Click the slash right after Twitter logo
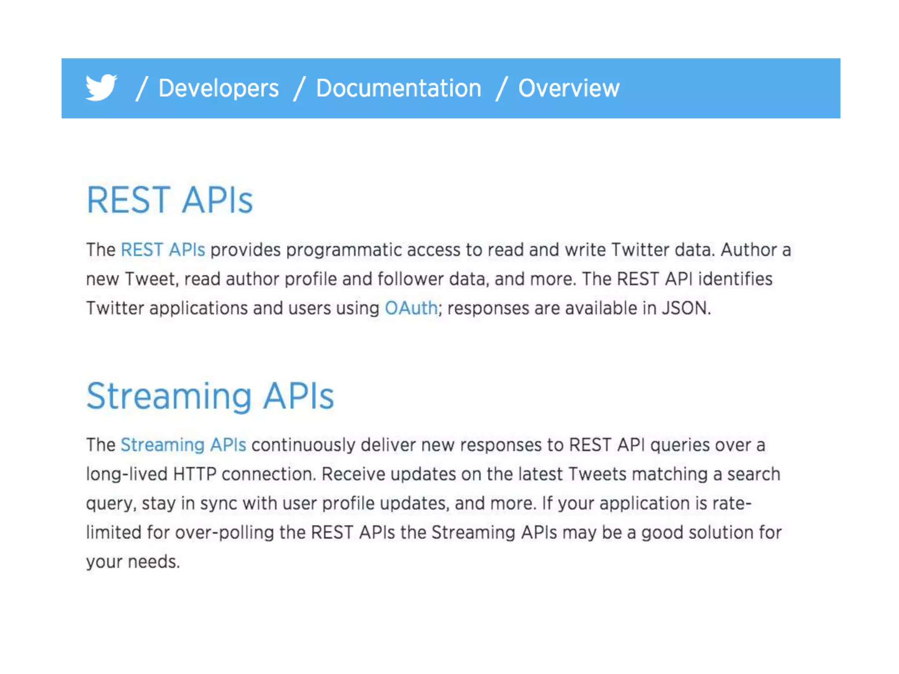The height and width of the screenshot is (674, 899). tap(141, 88)
